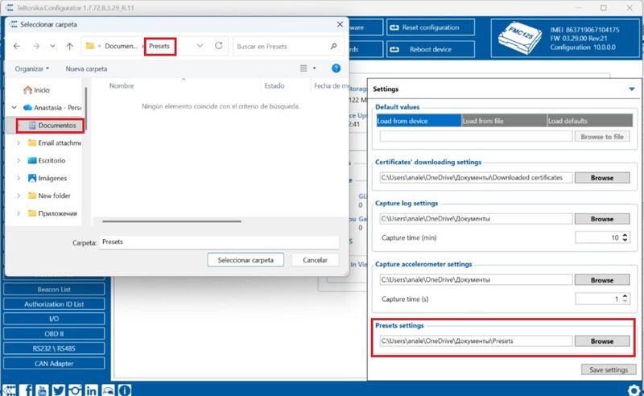This screenshot has height=396, width=644.
Task: Click Reboot device button
Action: (x=430, y=49)
